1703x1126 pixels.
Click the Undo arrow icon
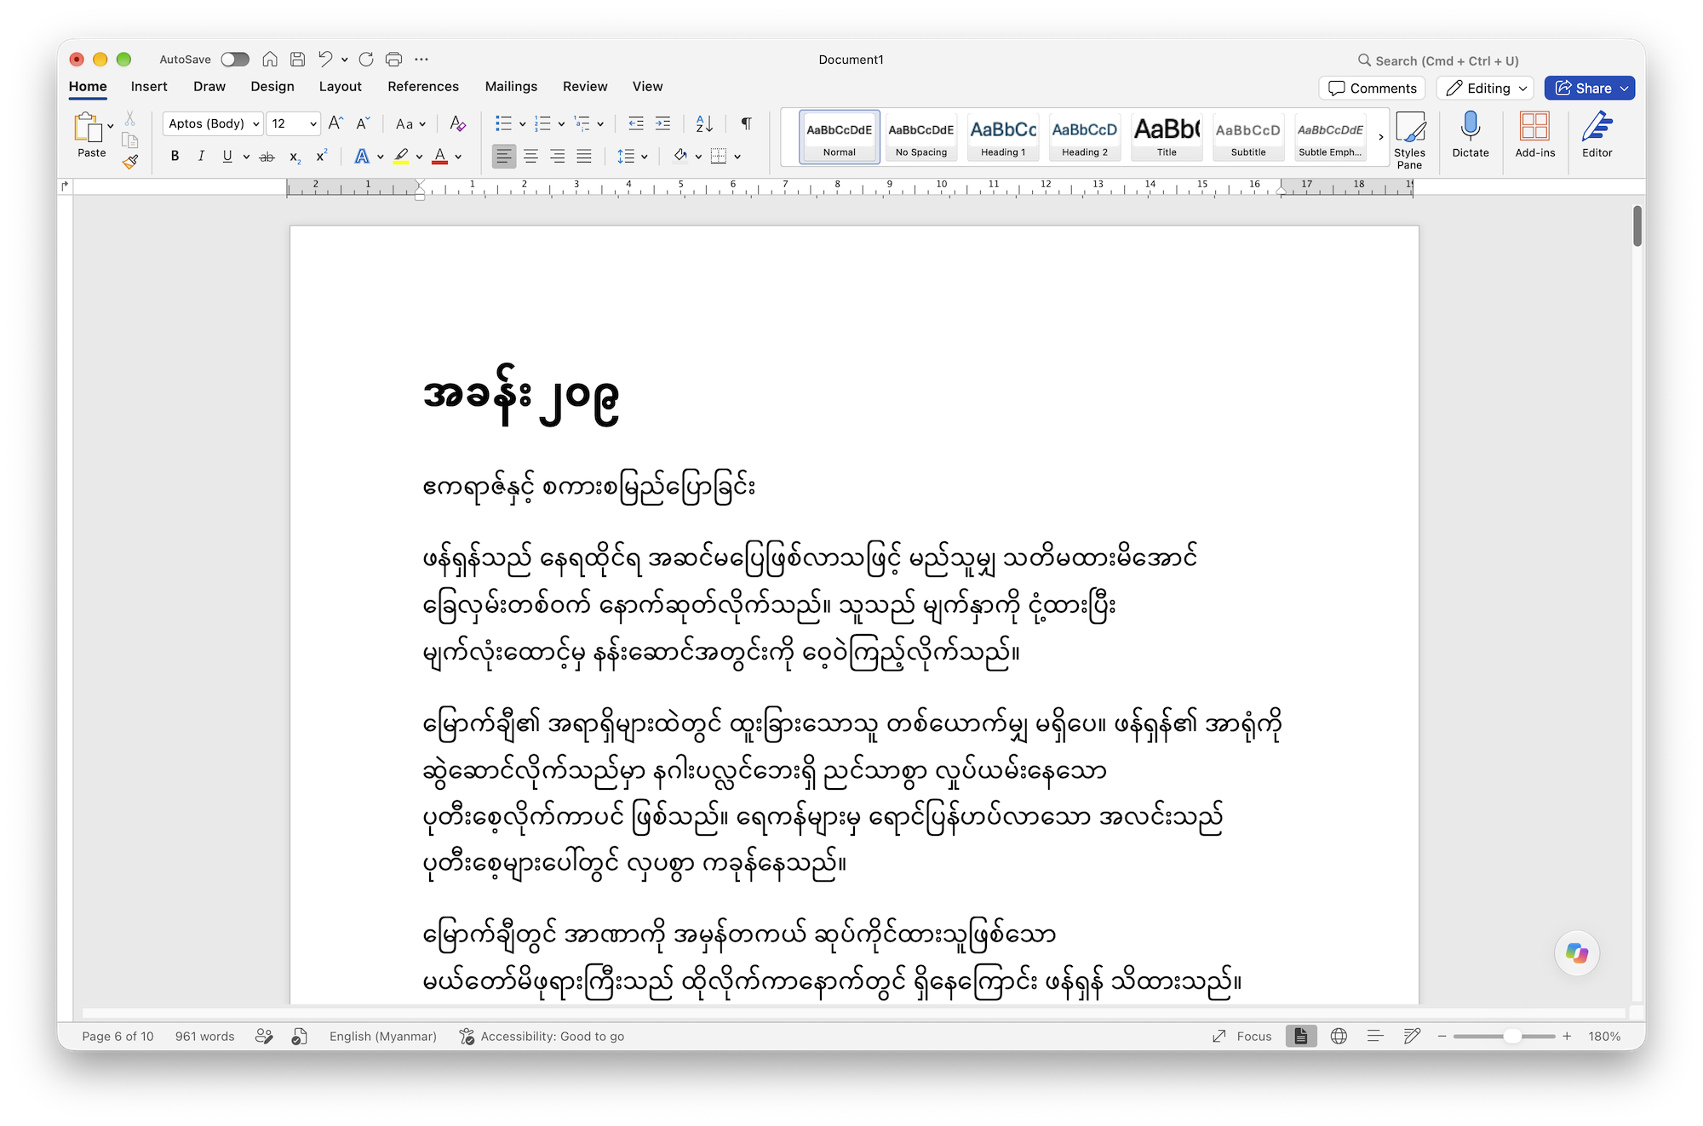(325, 60)
